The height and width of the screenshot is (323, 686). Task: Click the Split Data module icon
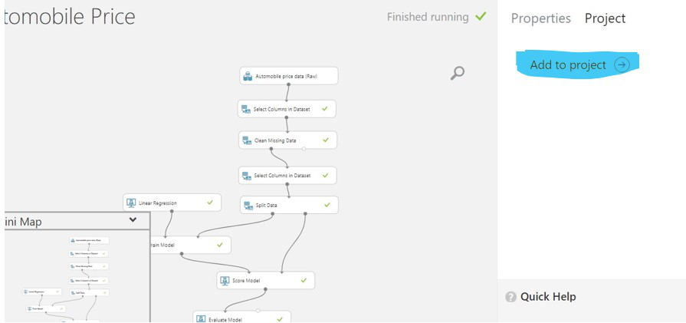[x=248, y=206]
